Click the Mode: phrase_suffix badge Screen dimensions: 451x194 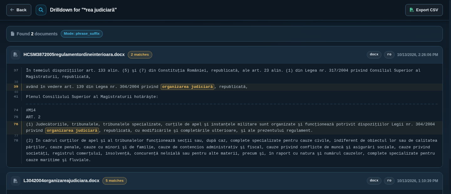click(x=82, y=34)
